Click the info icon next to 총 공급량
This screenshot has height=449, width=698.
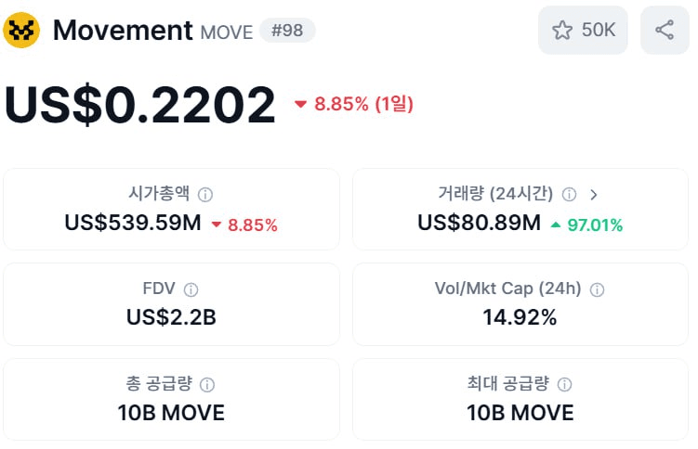(x=207, y=384)
